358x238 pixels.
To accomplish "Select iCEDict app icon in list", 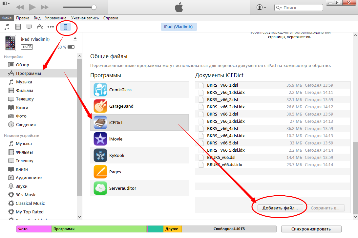I will (100, 123).
